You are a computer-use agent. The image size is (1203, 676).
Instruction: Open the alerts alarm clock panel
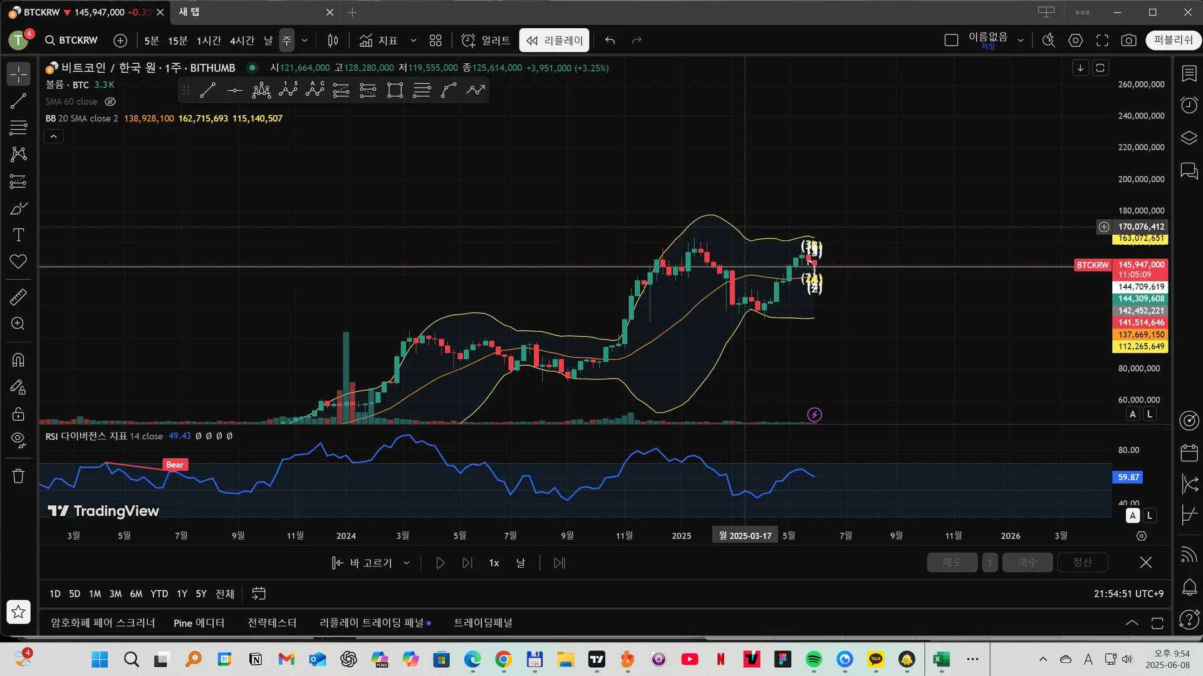(1189, 105)
